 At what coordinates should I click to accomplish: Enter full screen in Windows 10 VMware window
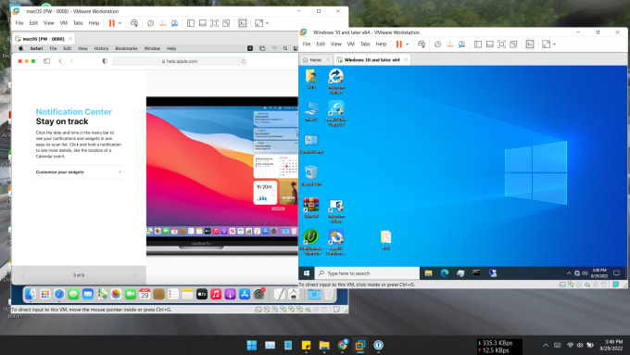point(501,44)
